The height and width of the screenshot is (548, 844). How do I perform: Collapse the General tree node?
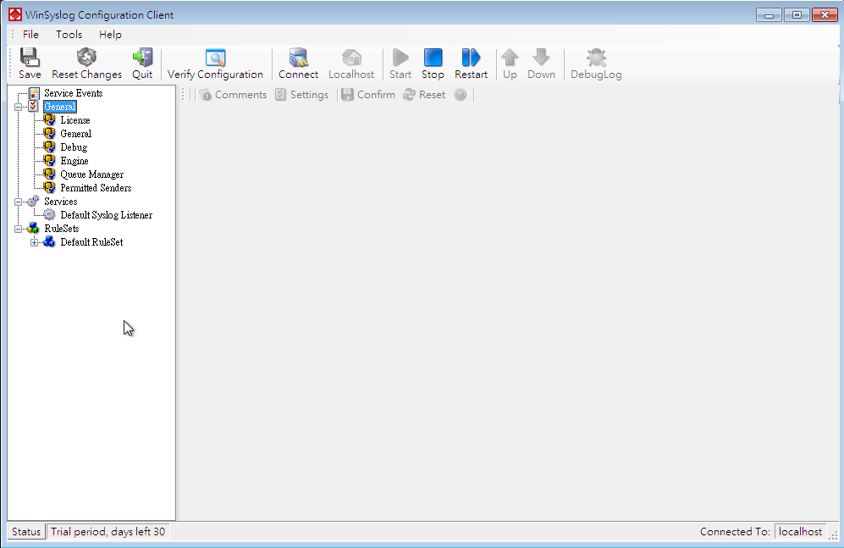[x=19, y=107]
